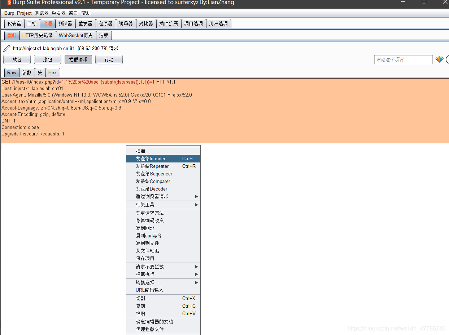This screenshot has height=335, width=449.
Task: Select the 截断 sub-tab
Action: pyautogui.click(x=12, y=35)
